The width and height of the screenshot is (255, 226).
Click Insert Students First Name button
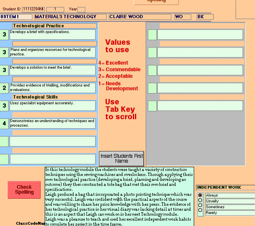click(x=121, y=159)
